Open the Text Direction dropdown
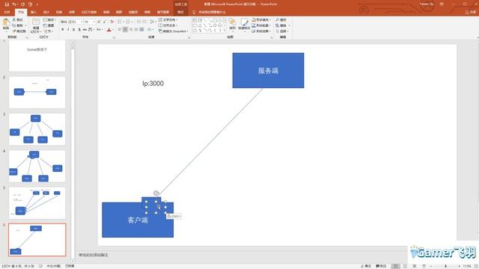This screenshot has height=269, width=479. pos(168,19)
